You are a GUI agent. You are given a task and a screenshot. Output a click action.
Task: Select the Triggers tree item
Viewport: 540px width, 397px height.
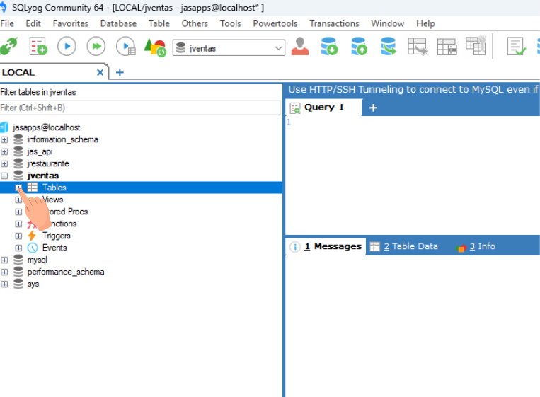point(57,236)
